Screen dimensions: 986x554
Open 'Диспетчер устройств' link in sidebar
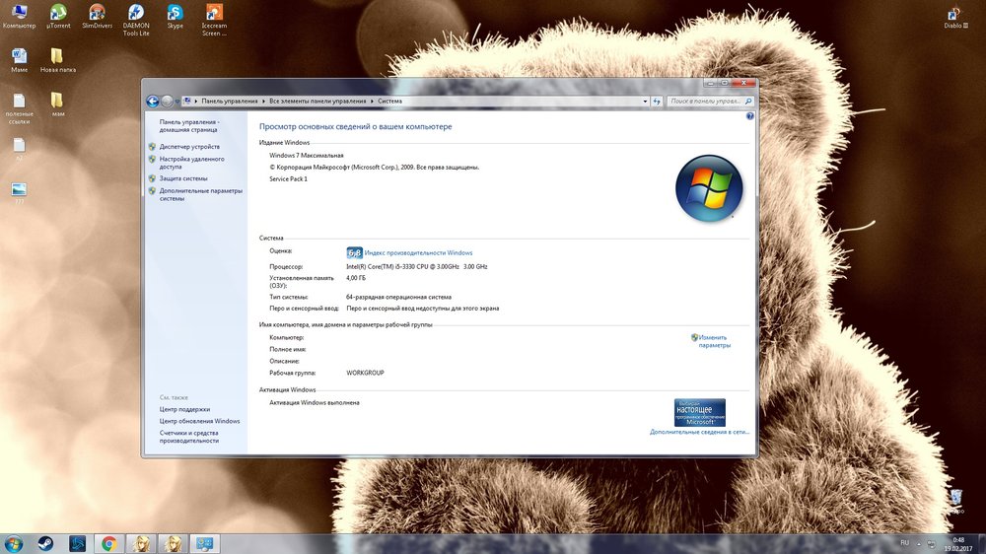tap(189, 146)
